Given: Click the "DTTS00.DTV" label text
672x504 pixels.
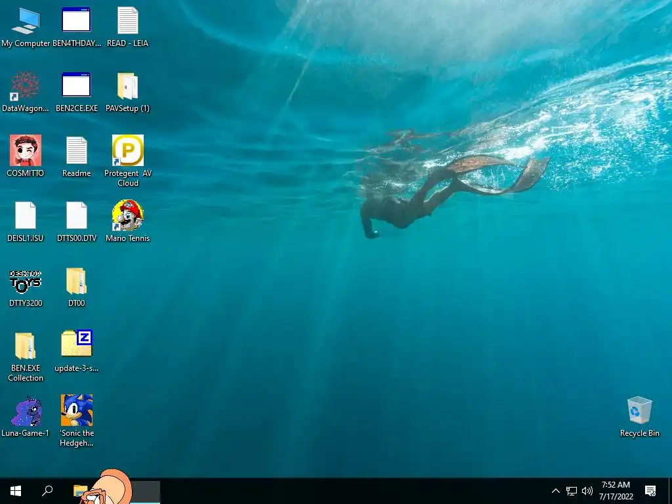Looking at the screenshot, I should point(77,238).
